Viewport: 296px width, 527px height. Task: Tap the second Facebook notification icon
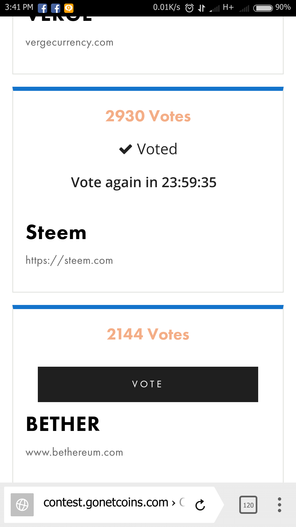tap(56, 8)
